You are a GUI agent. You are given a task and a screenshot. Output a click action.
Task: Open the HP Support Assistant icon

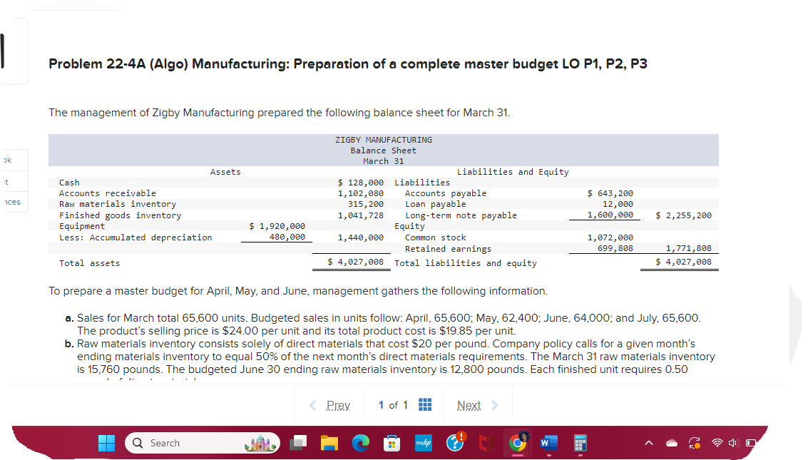click(x=456, y=442)
